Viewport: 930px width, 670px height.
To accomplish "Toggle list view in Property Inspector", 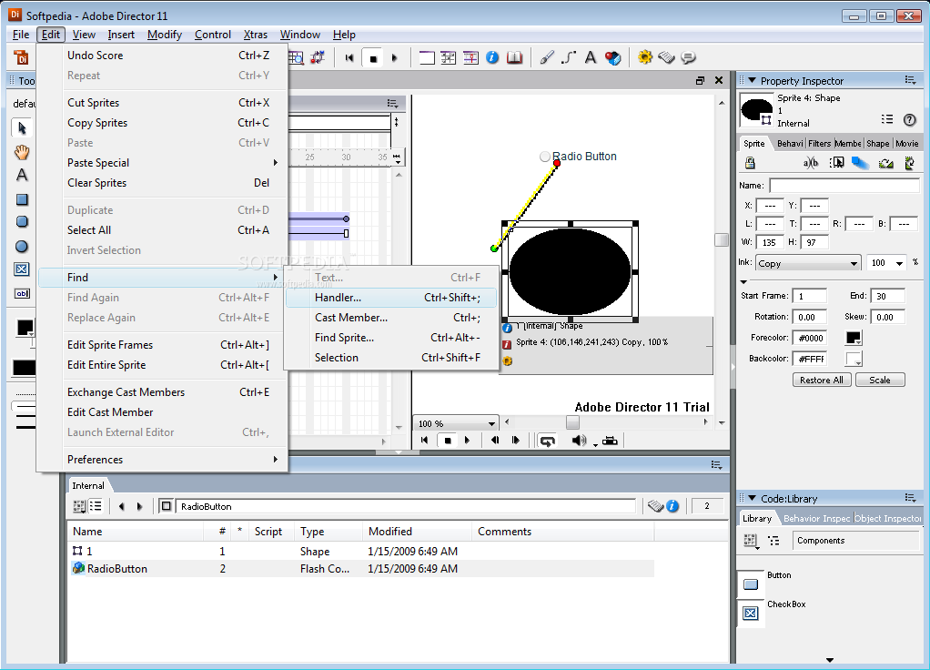I will click(887, 119).
